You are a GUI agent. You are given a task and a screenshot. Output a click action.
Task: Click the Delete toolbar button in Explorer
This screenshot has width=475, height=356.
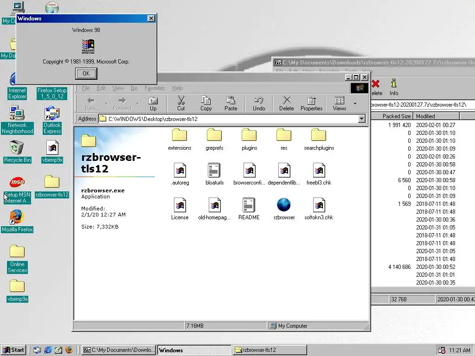point(287,103)
